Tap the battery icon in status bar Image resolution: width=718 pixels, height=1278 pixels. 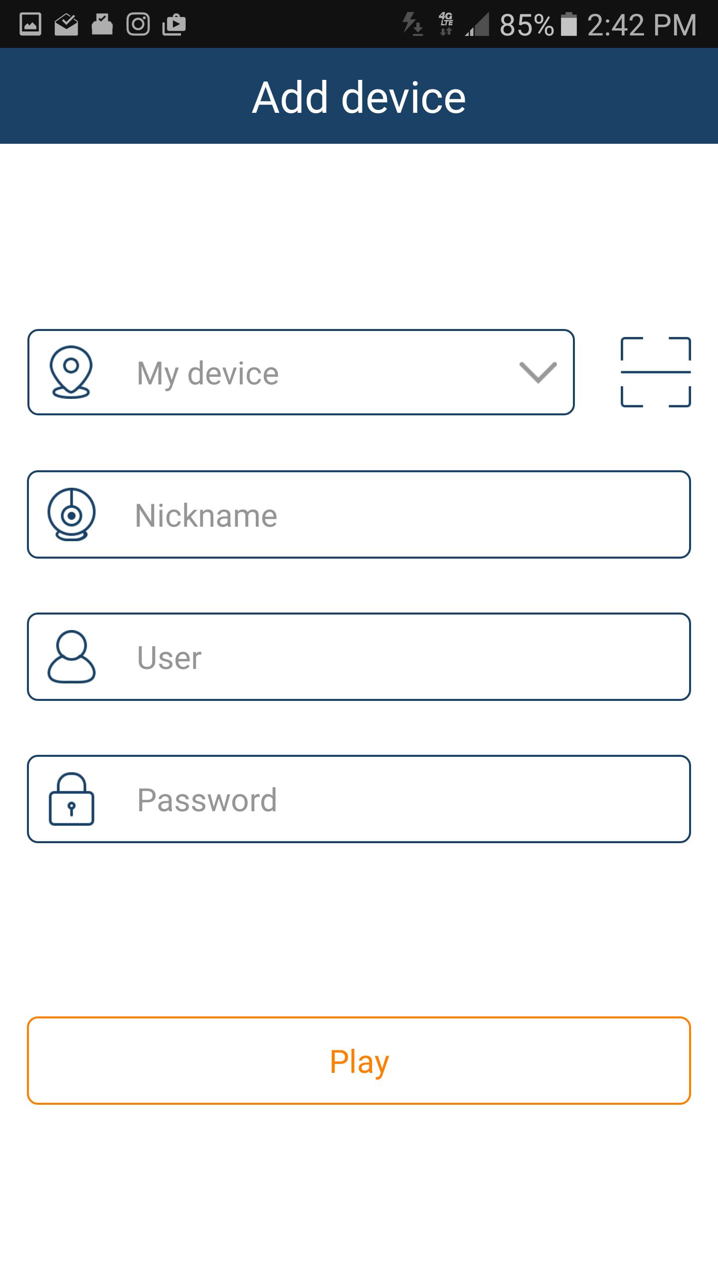(x=568, y=24)
